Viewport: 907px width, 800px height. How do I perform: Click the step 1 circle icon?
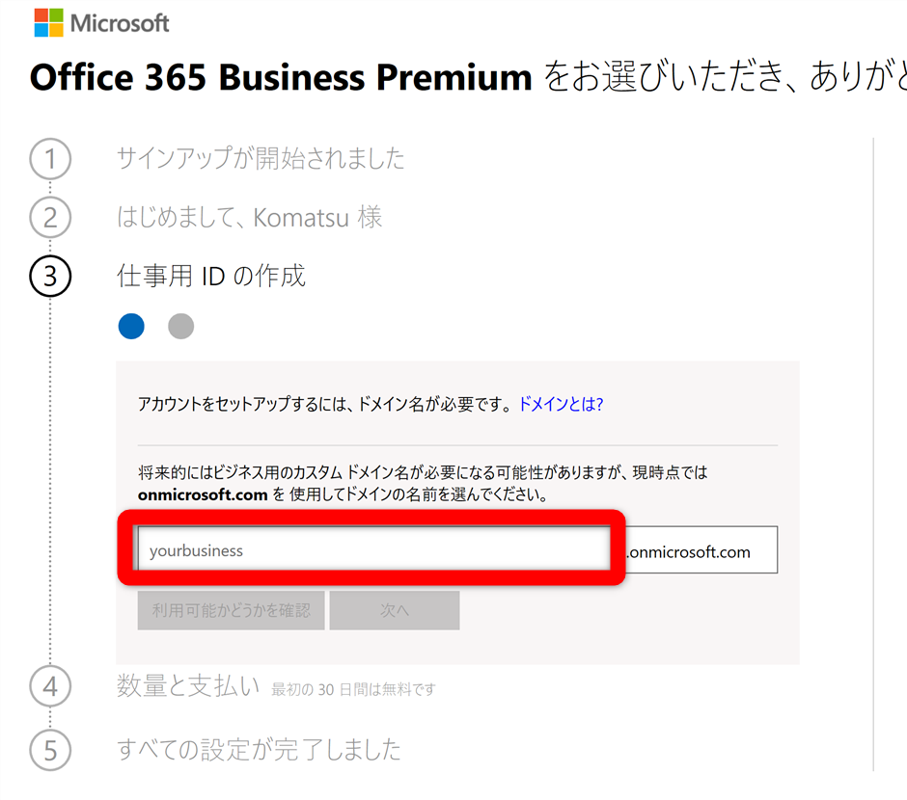[50, 159]
